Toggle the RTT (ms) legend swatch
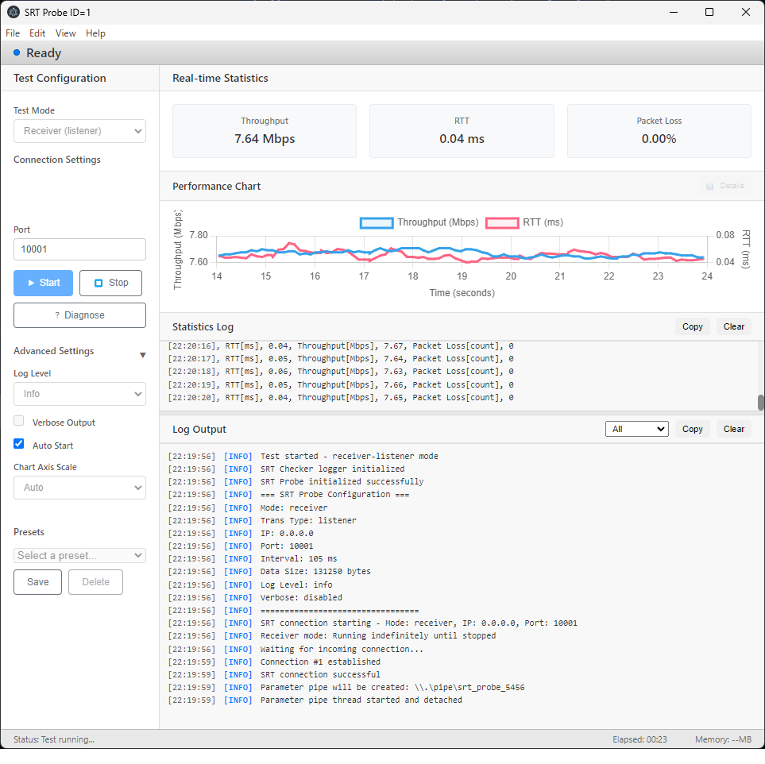The width and height of the screenshot is (765, 764). (502, 223)
